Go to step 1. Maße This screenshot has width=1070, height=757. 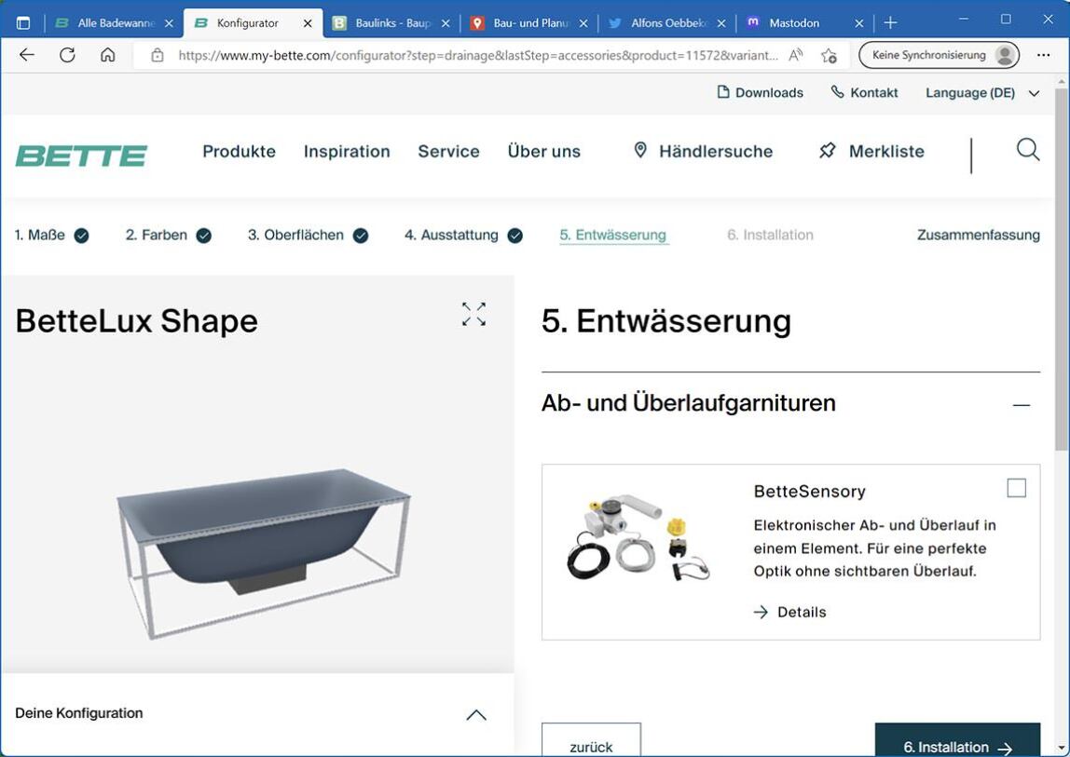point(39,236)
